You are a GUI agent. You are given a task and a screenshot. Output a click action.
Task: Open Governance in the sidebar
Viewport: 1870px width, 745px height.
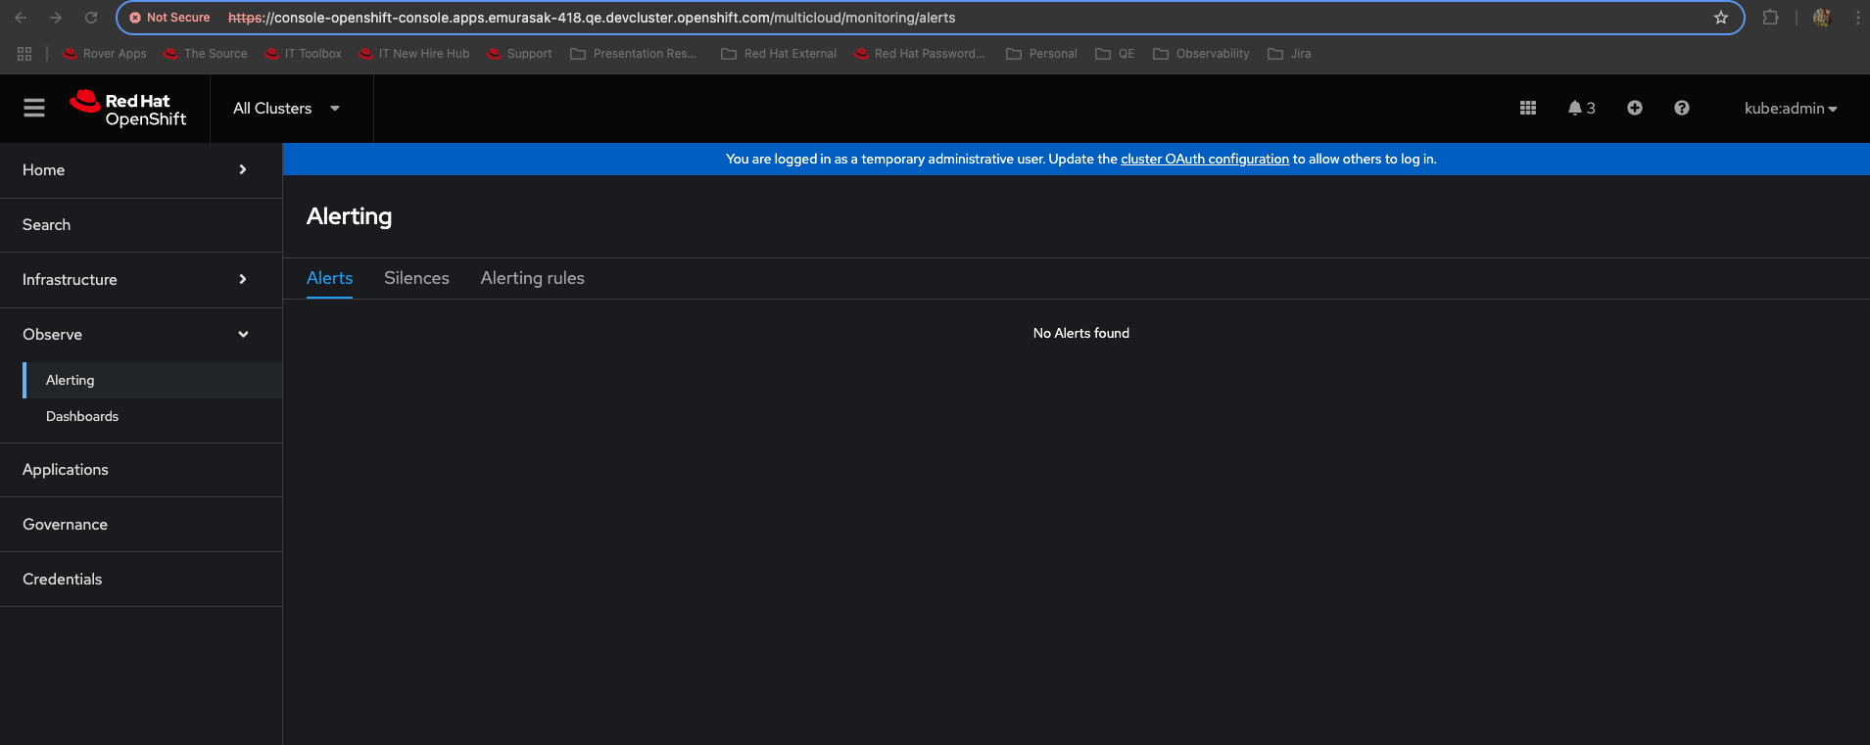pos(141,525)
